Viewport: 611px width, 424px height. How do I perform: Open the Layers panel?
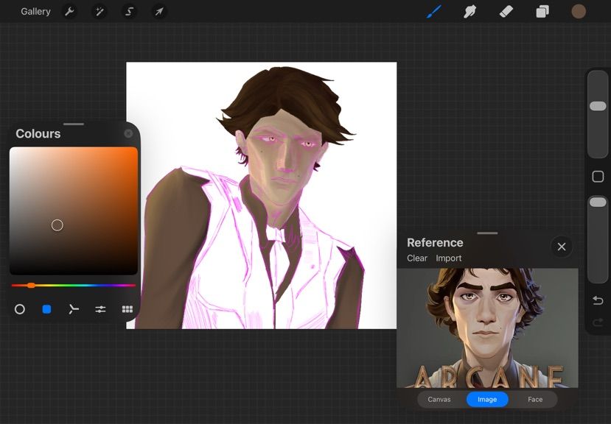click(542, 12)
